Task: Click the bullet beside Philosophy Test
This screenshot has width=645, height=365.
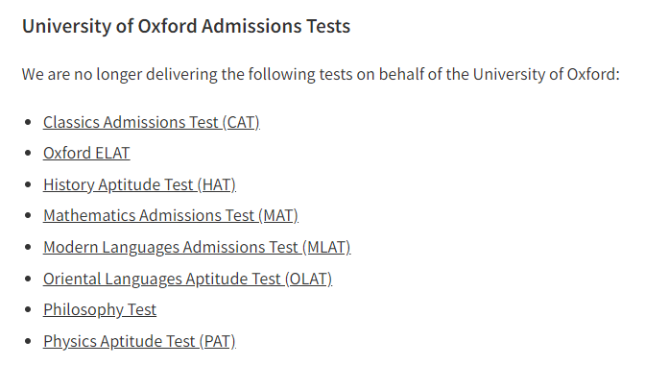Action: (x=28, y=309)
